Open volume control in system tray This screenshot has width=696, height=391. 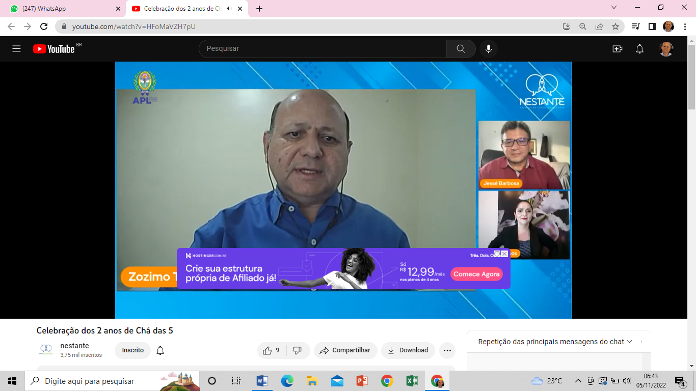point(627,381)
